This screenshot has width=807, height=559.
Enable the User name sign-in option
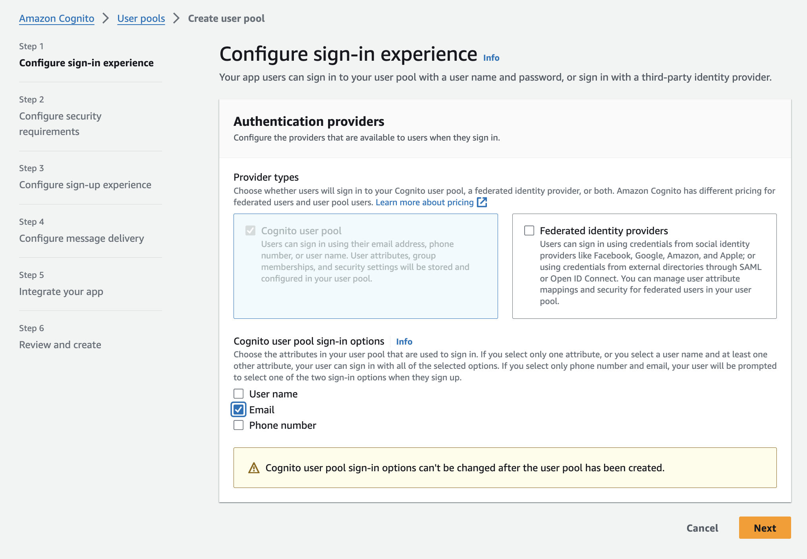[x=238, y=393]
